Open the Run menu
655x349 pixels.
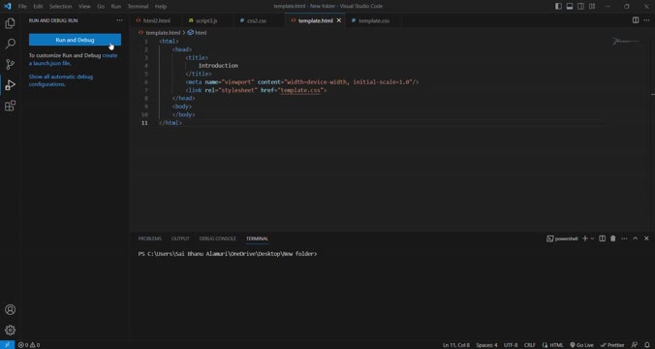pos(116,6)
